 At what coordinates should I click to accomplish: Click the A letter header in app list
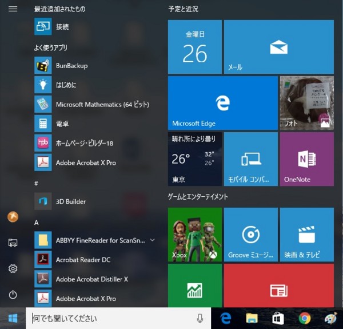pos(37,223)
